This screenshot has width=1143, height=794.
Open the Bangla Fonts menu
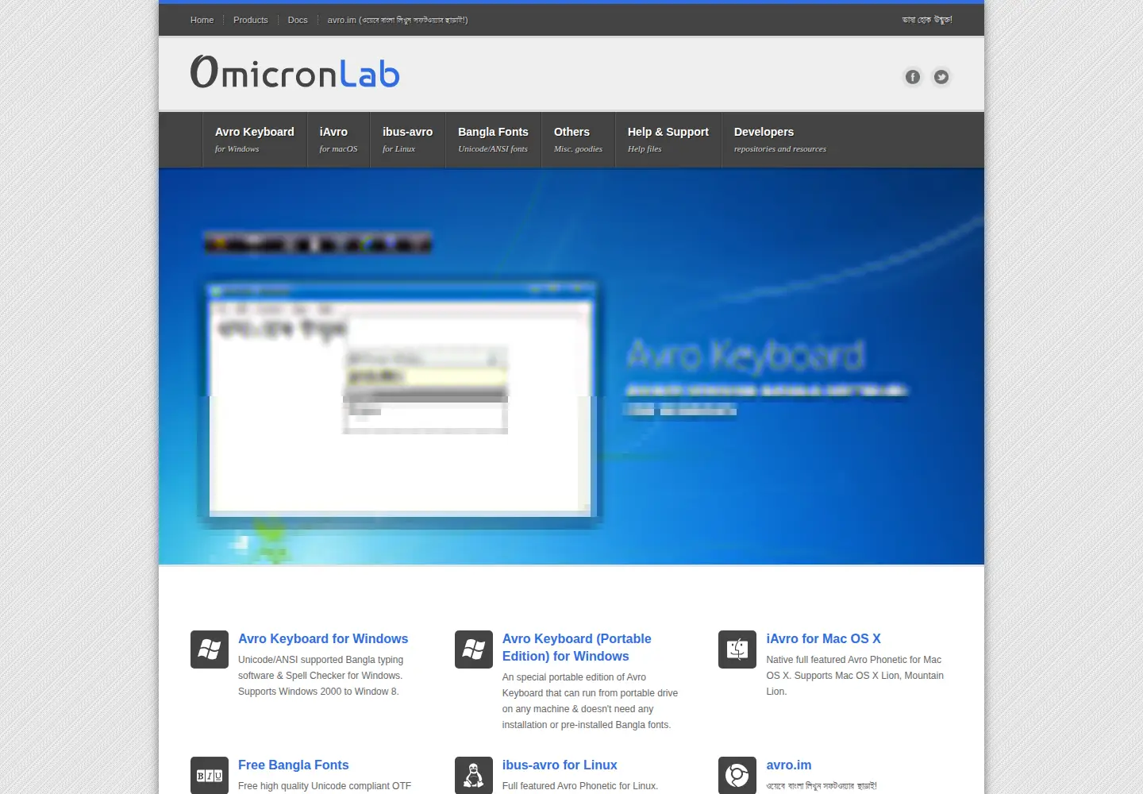tap(494, 140)
